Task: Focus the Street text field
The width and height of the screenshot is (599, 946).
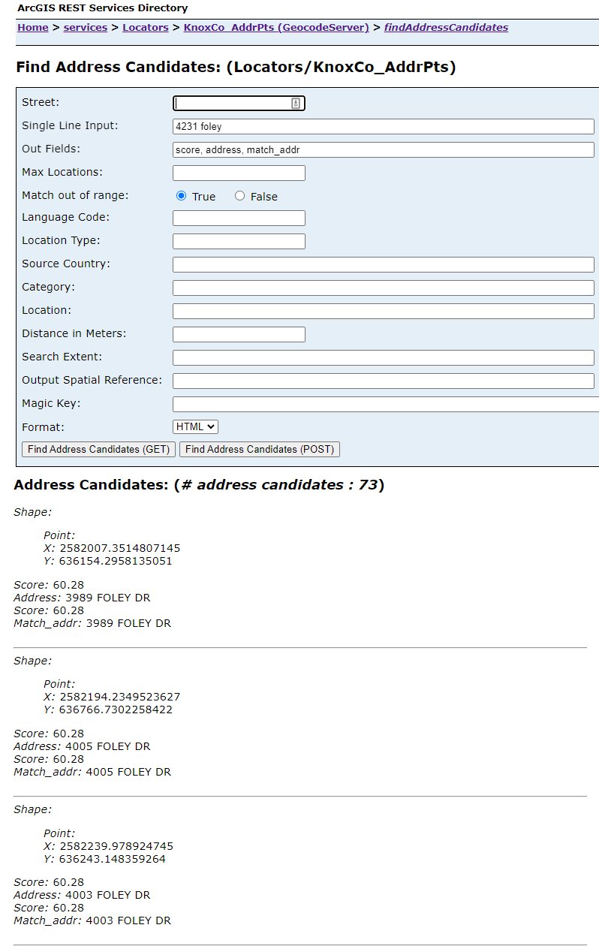Action: click(x=231, y=104)
